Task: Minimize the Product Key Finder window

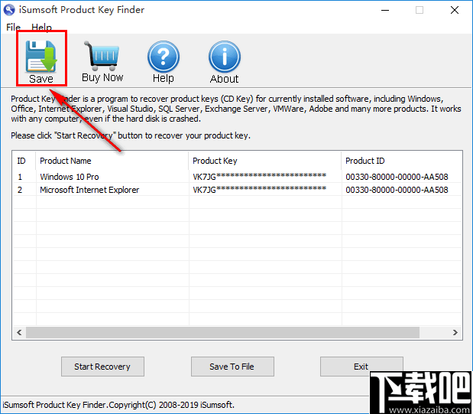Action: (385, 10)
